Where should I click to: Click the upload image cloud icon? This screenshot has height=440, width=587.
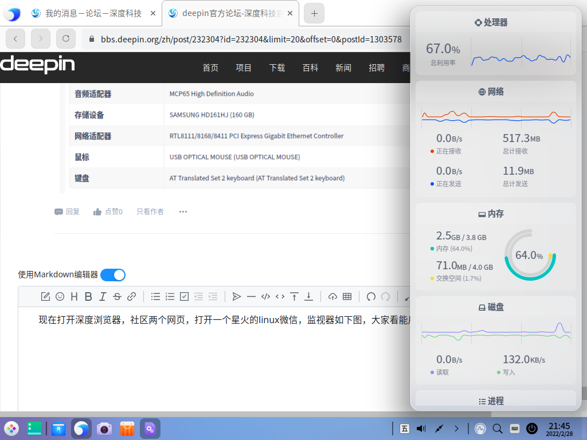[332, 296]
